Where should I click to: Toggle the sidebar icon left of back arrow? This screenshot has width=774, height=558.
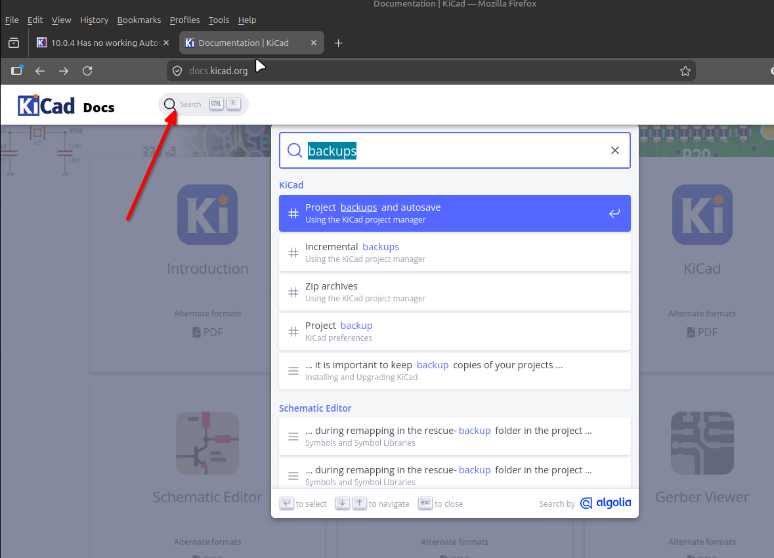point(17,71)
